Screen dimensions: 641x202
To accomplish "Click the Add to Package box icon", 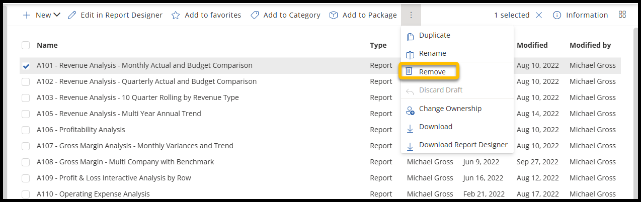I will [x=334, y=15].
